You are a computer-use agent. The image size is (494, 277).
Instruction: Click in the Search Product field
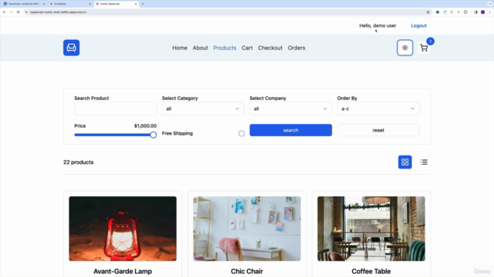pos(115,108)
